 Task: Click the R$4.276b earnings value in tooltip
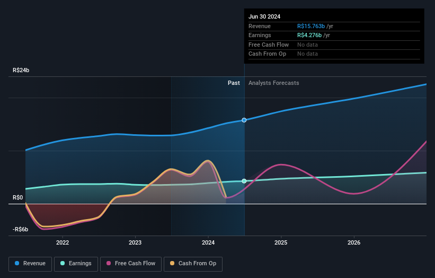click(x=309, y=35)
